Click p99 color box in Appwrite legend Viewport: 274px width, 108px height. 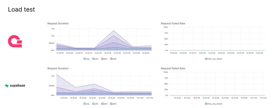tap(111, 58)
